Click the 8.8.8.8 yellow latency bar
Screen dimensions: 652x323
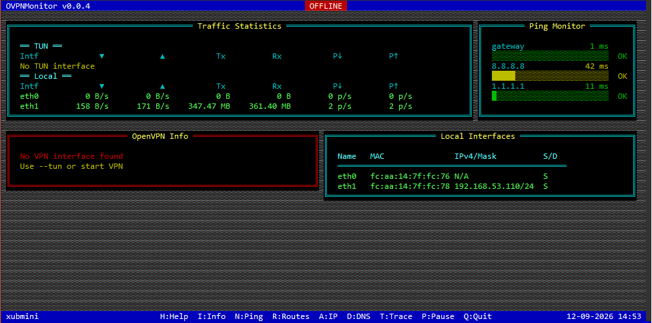click(550, 75)
